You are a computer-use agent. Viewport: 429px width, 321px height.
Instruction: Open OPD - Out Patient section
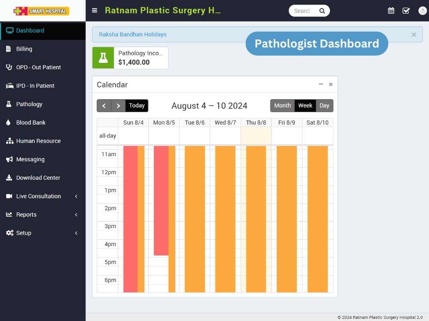[x=42, y=67]
